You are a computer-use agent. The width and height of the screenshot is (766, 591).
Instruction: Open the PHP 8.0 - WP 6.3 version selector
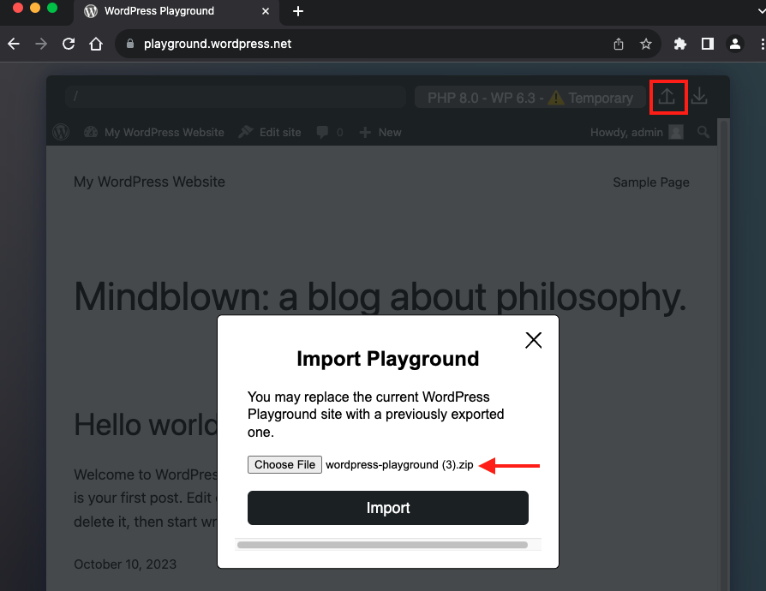(529, 97)
